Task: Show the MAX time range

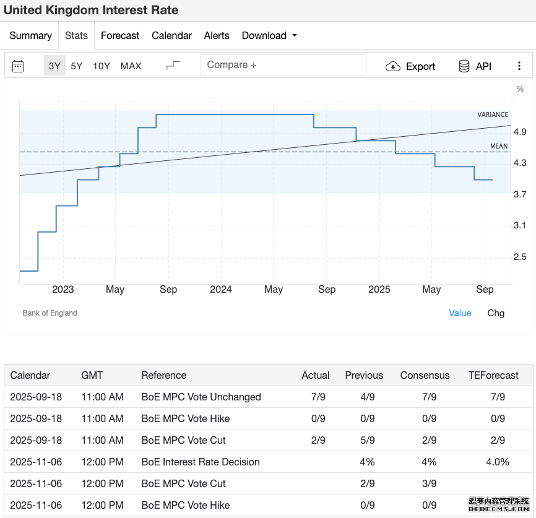Action: coord(131,66)
